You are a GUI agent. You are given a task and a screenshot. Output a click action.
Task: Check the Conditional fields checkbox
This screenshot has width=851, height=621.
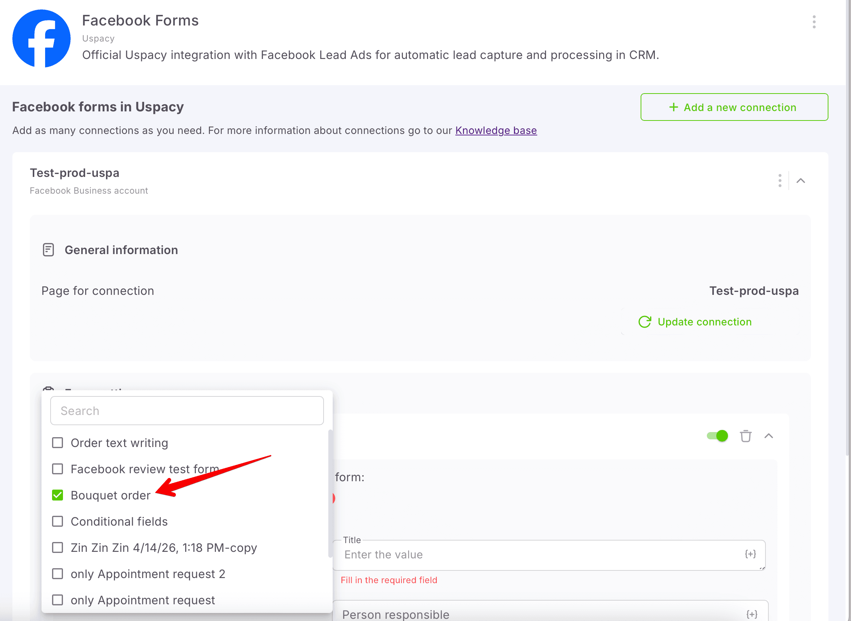[58, 521]
